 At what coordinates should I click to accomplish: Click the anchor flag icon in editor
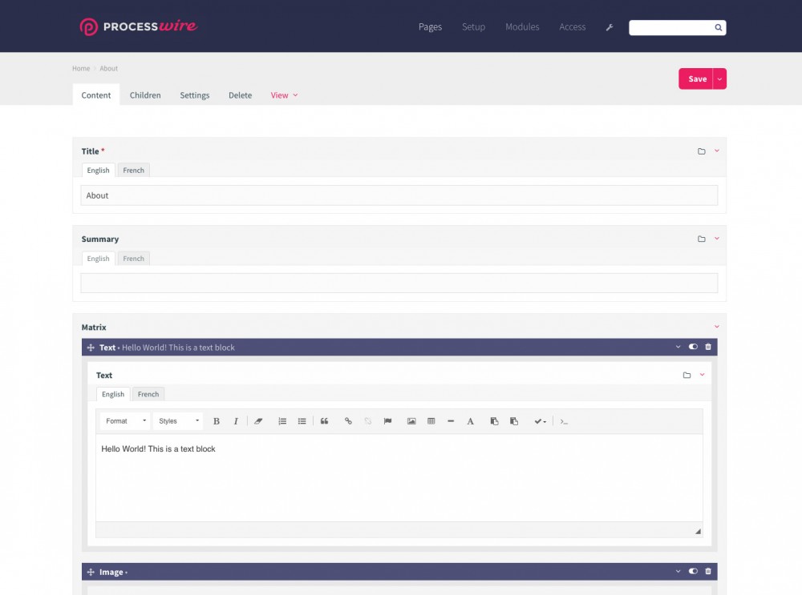click(387, 421)
